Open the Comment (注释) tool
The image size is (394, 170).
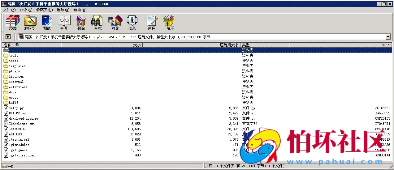click(151, 23)
